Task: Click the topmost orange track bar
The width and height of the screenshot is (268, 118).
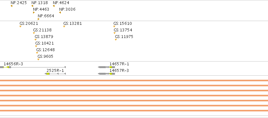Action: tap(134, 80)
